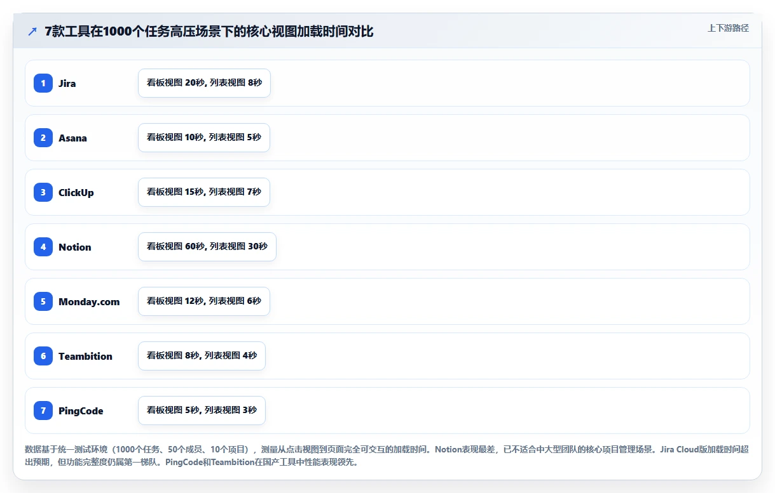
Task: Select the PingCode tool name
Action: [81, 411]
